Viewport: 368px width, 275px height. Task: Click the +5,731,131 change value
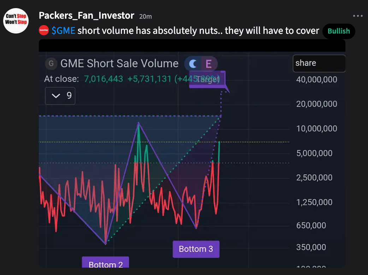point(149,79)
